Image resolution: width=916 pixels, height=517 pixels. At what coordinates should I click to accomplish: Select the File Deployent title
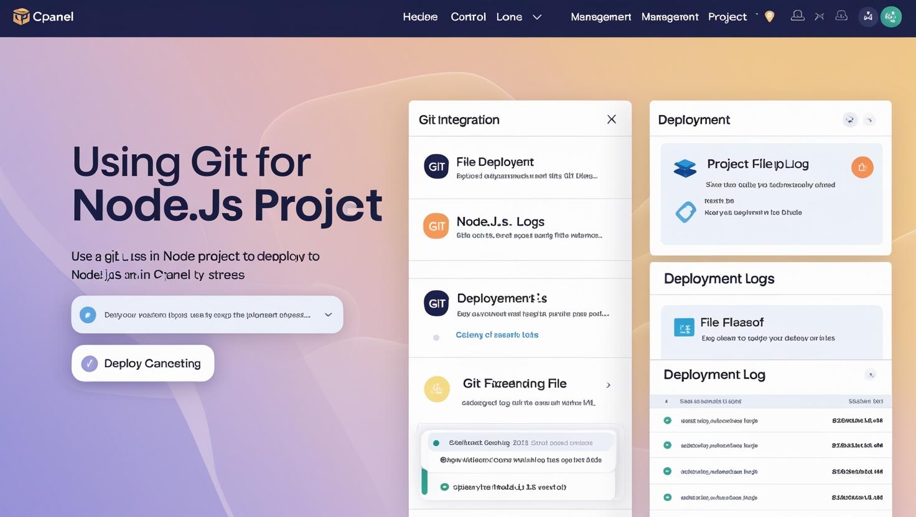click(x=495, y=162)
